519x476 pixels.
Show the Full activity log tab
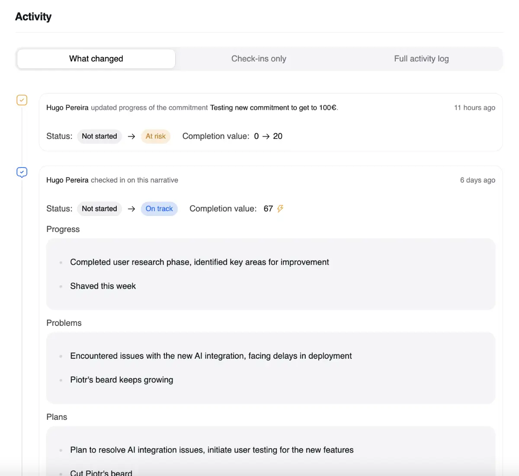[421, 59]
